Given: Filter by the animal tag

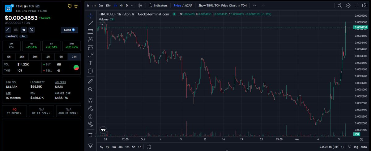Looking at the screenshot, I should [12, 36].
